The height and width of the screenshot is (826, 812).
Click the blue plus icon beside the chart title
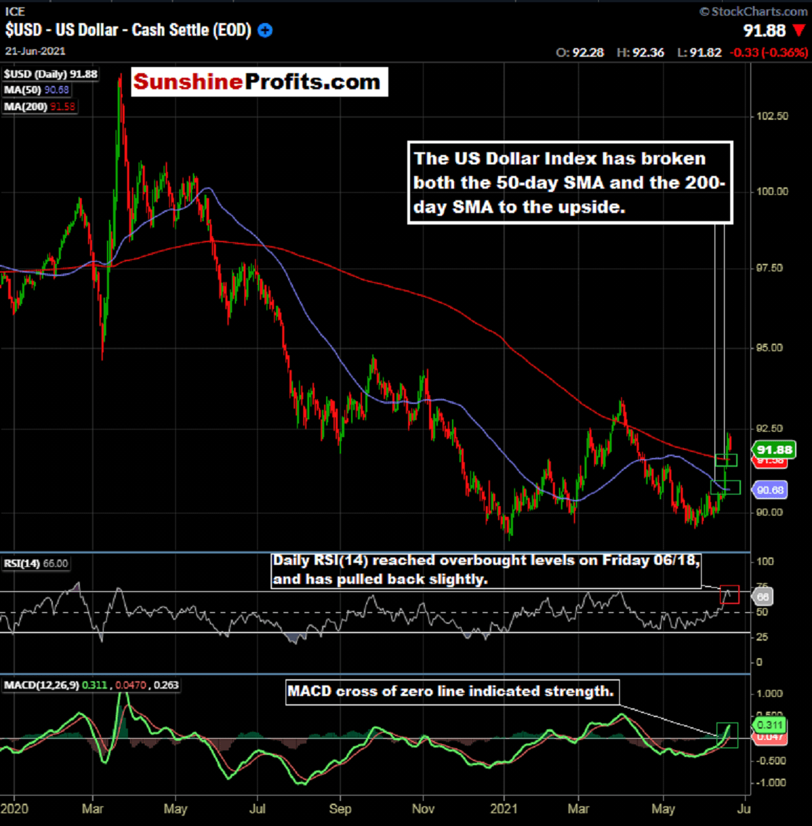tap(266, 30)
